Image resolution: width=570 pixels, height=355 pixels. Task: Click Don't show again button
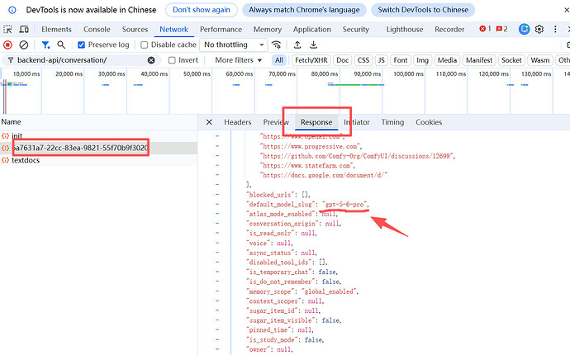(202, 10)
